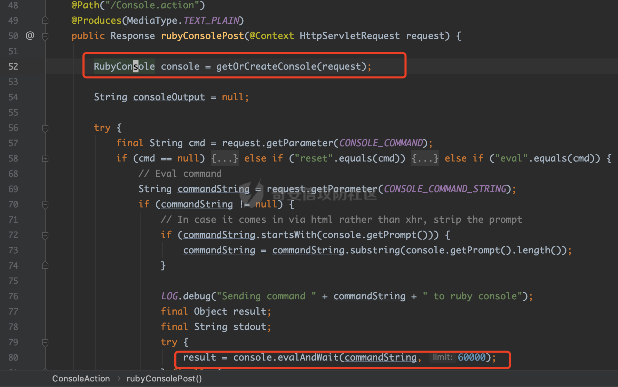618x387 pixels.
Task: Click the CONSOLE_COMMAND_STRING constant on line 69
Action: (445, 189)
